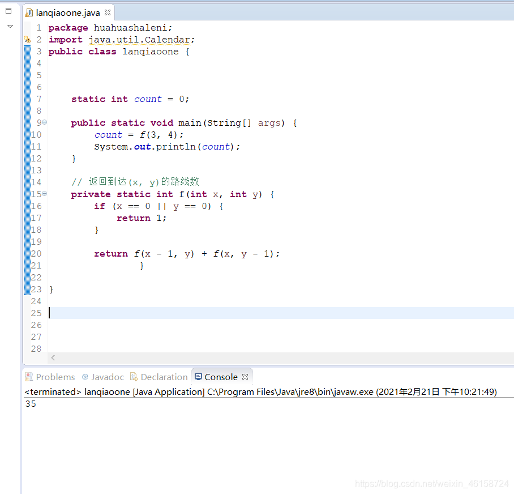The width and height of the screenshot is (514, 494).
Task: Click the Java file icon on the editor tab
Action: point(29,13)
